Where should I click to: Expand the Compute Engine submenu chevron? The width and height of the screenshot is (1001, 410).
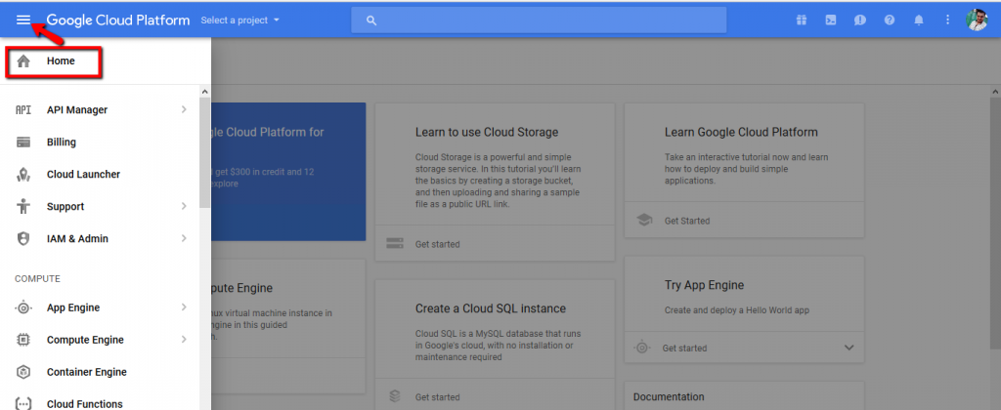[x=184, y=340]
